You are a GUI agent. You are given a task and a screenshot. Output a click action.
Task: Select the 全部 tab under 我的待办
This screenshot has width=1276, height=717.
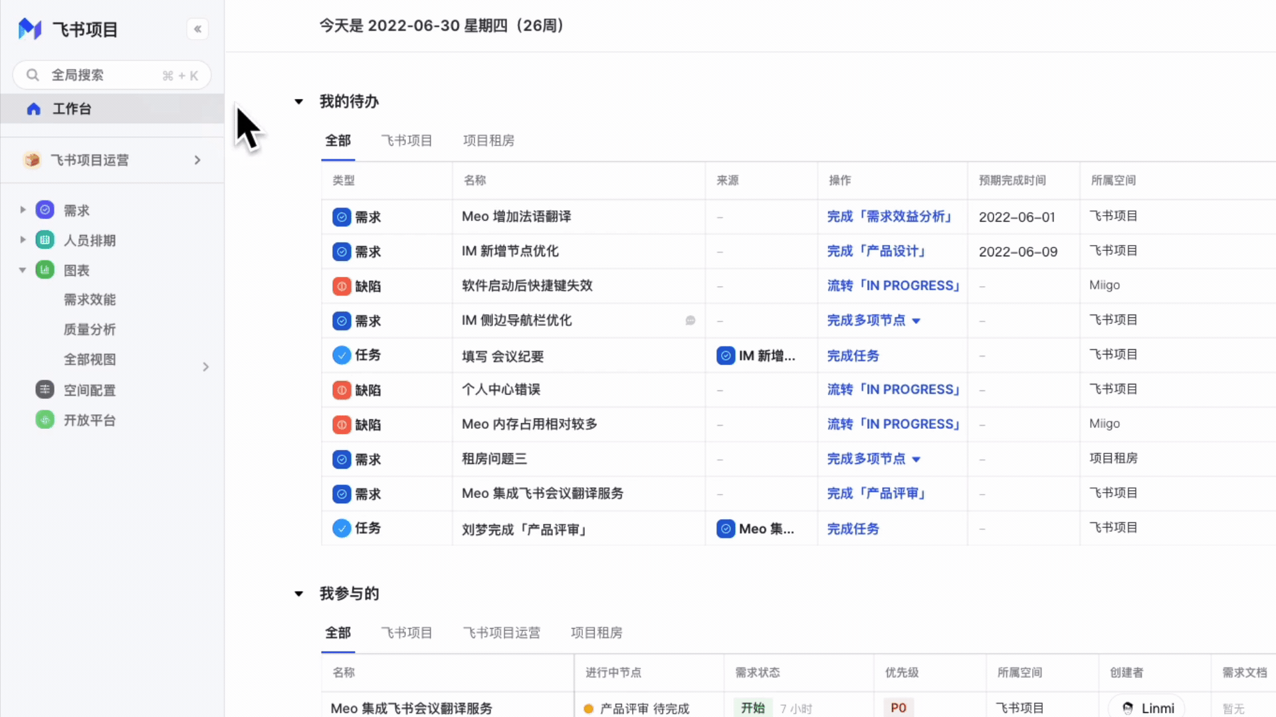[338, 141]
